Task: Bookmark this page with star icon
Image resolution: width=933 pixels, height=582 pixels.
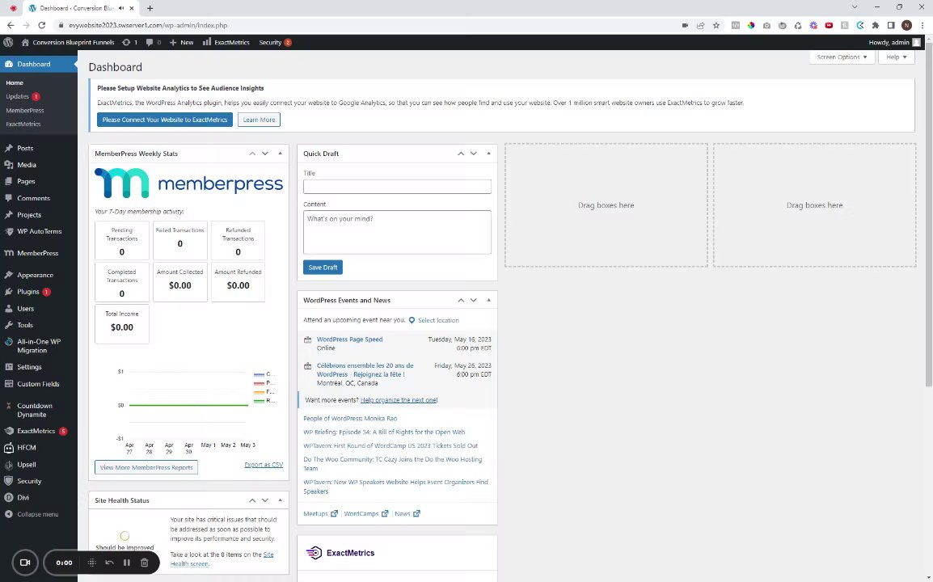Action: pyautogui.click(x=716, y=25)
